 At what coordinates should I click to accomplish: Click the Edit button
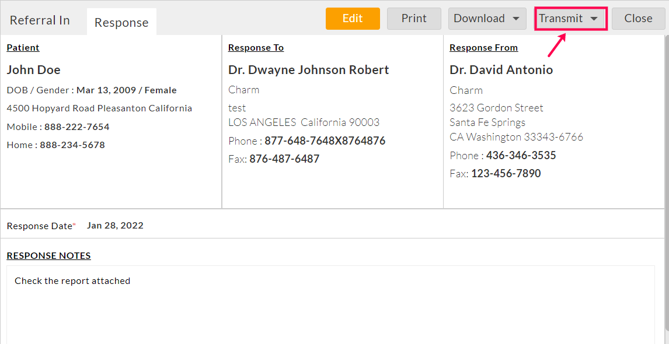353,18
